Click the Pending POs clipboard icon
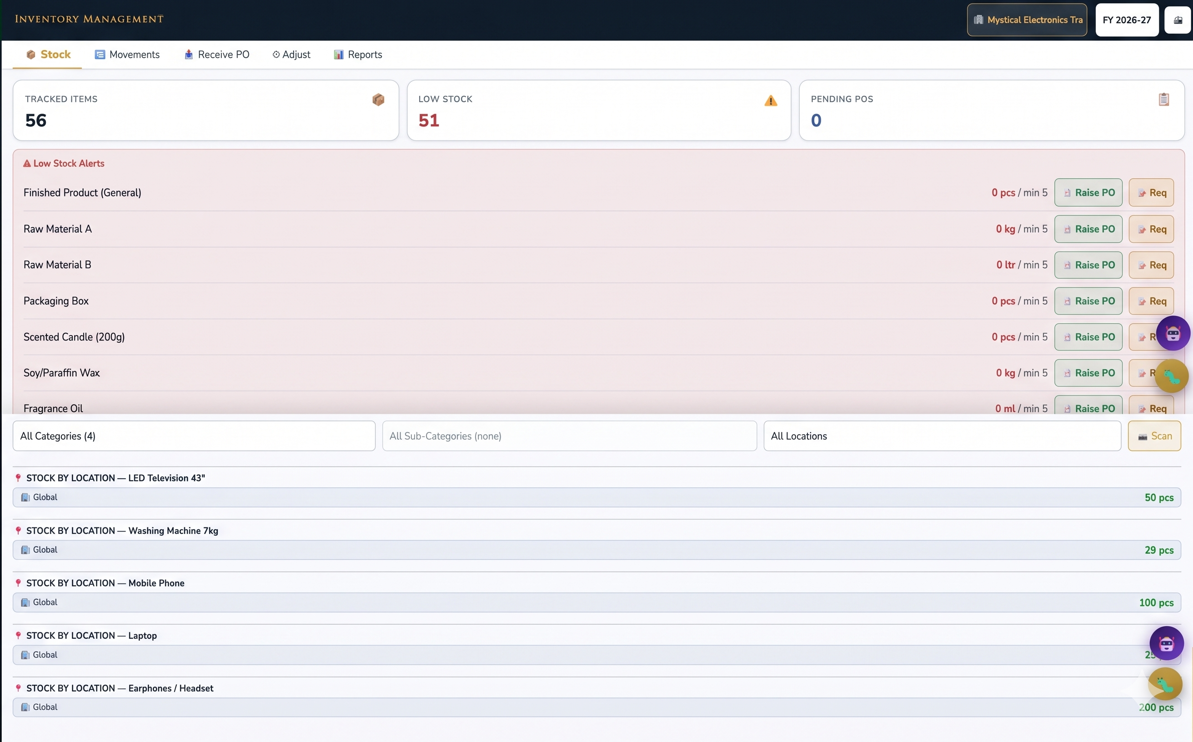The image size is (1193, 742). [x=1163, y=100]
